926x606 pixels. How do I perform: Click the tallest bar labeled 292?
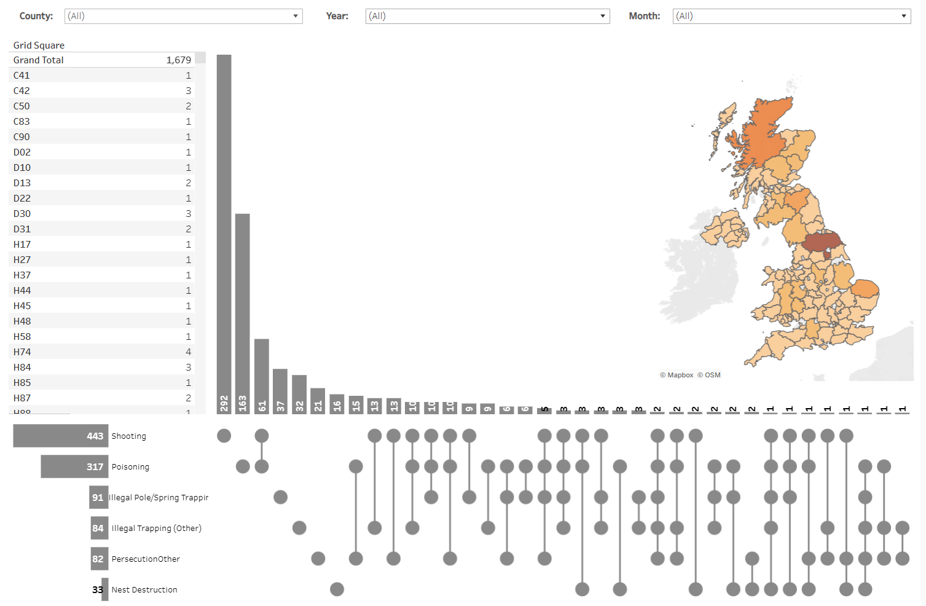[x=224, y=246]
